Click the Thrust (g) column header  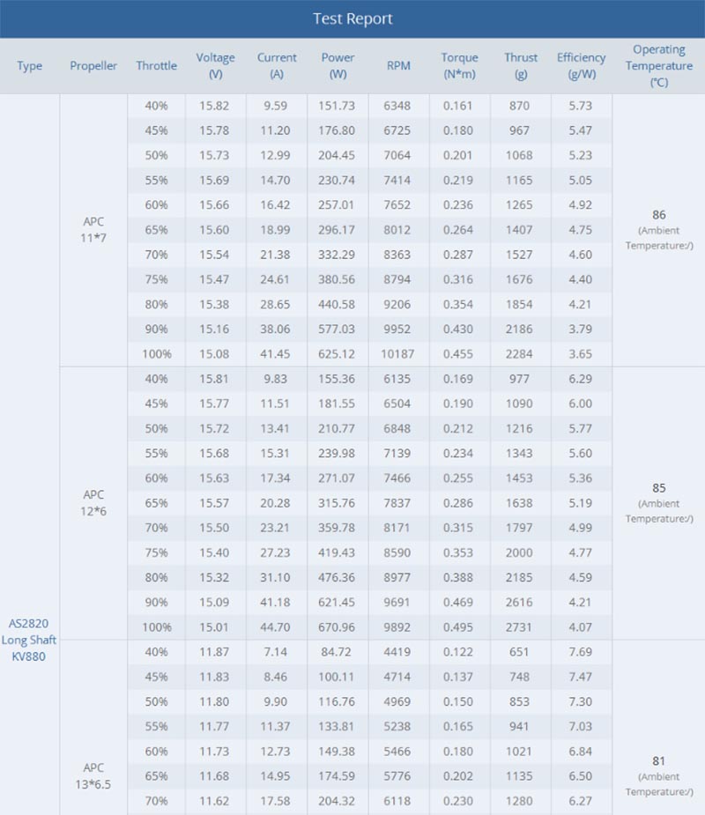(521, 66)
